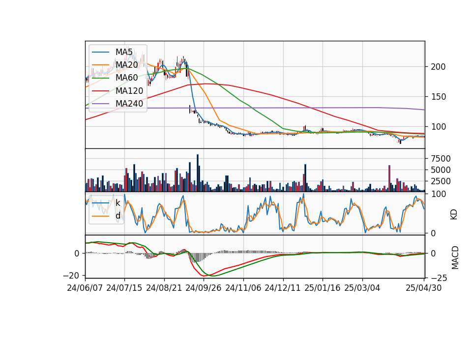The image size is (472, 339).
Task: Click the MA5 legend label
Action: coord(124,52)
